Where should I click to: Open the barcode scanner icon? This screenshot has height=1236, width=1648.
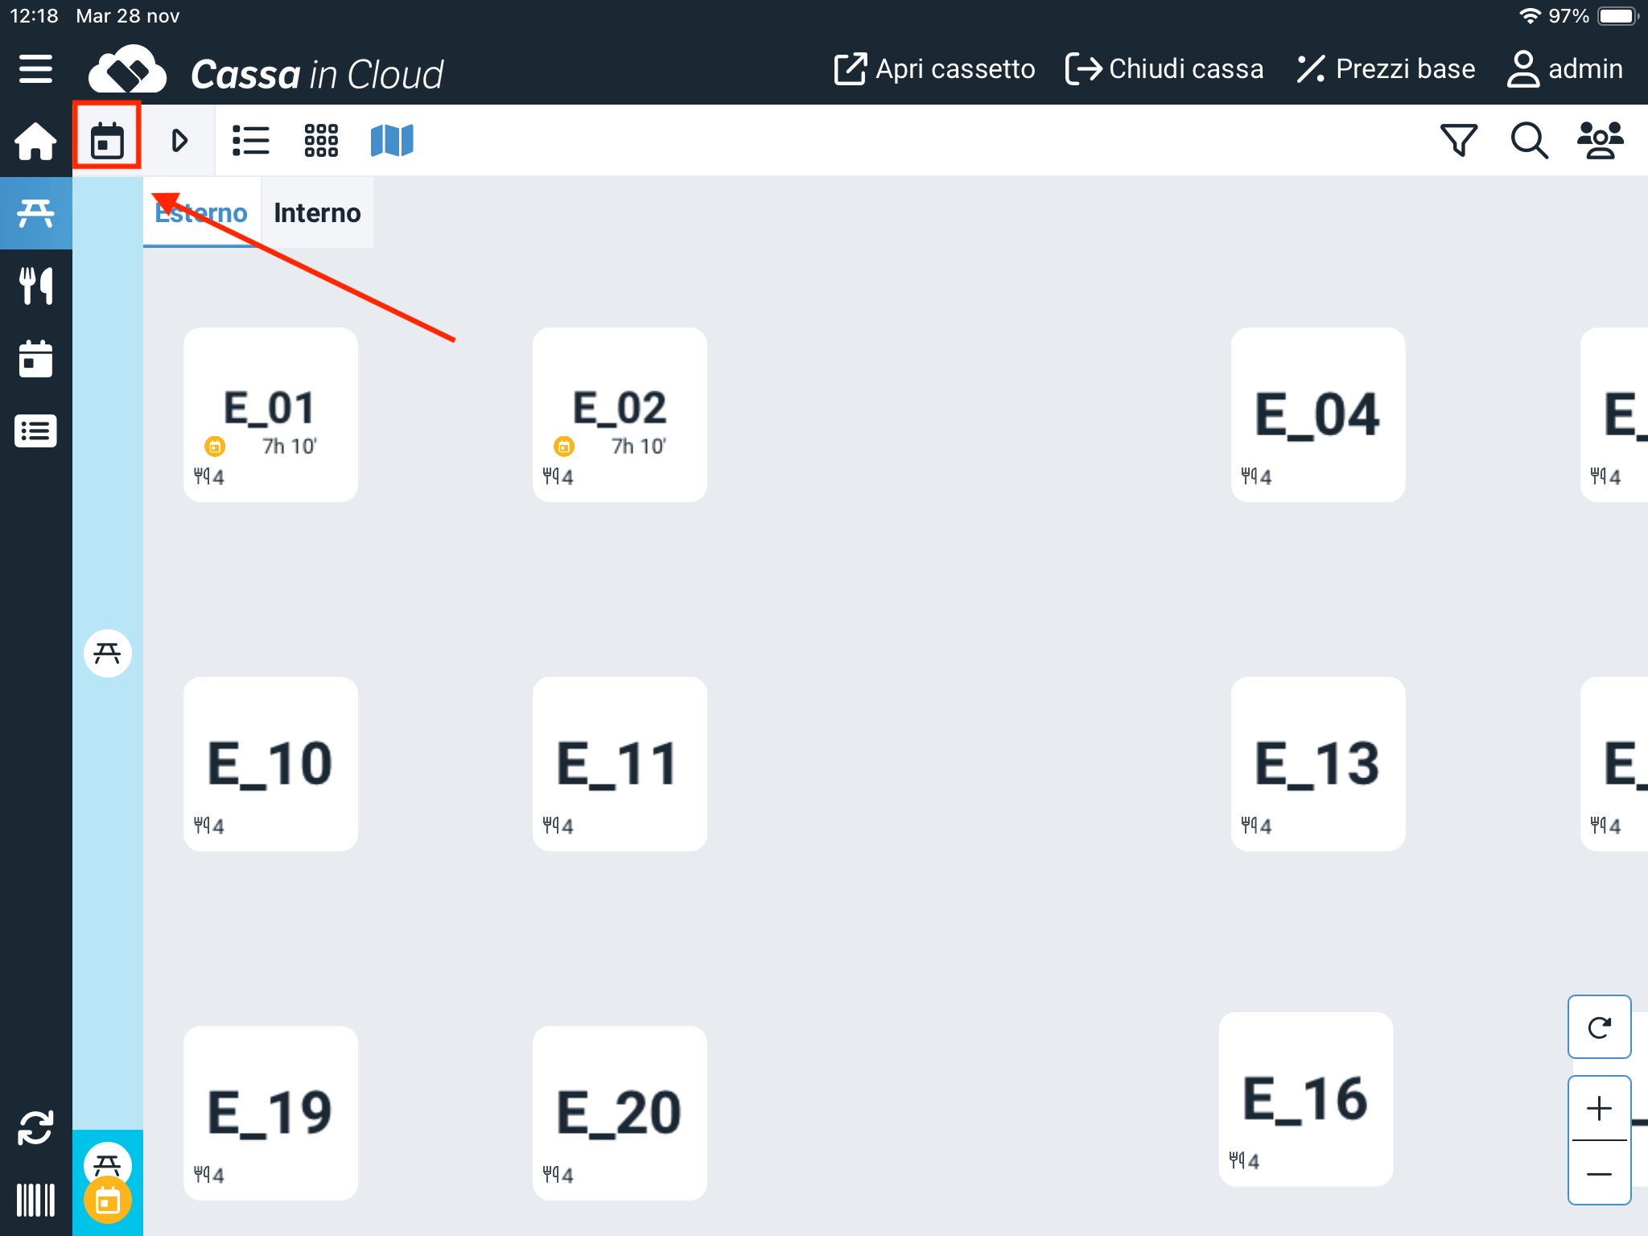pos(35,1200)
